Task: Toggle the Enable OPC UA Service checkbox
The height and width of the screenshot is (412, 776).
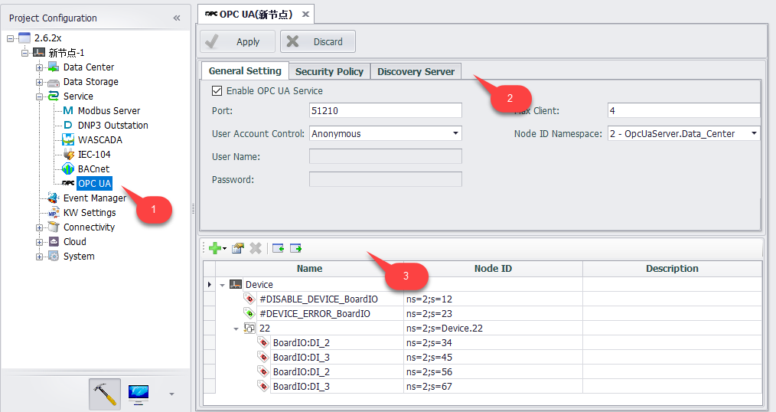Action: pyautogui.click(x=217, y=91)
